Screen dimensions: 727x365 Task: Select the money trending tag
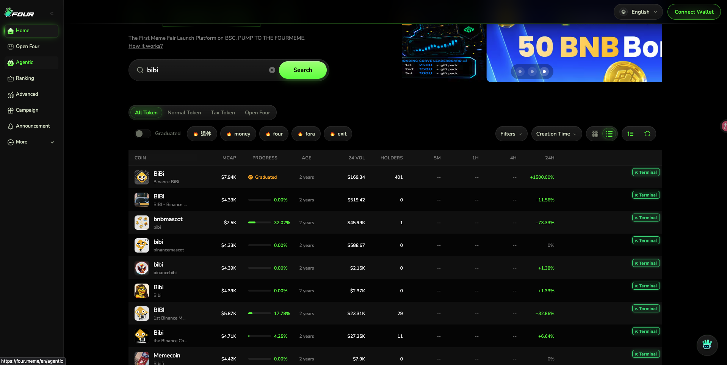(238, 134)
